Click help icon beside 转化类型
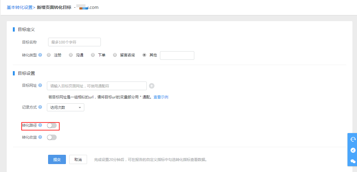 tap(40, 55)
